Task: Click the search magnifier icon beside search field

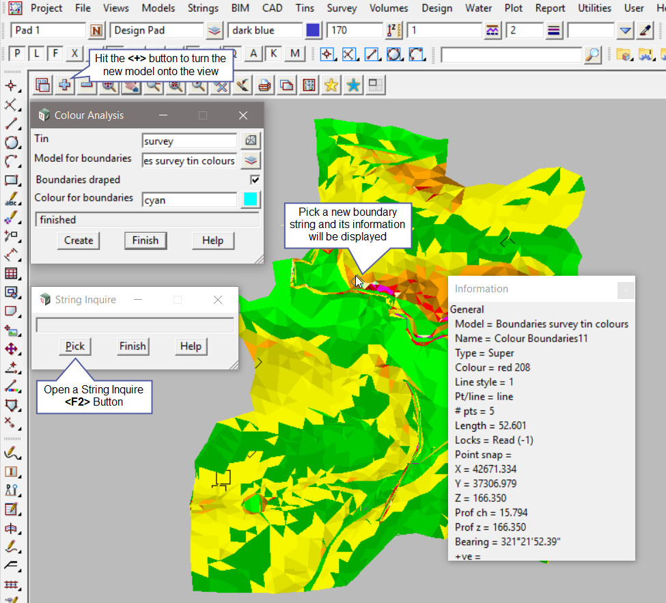Action: [x=593, y=55]
